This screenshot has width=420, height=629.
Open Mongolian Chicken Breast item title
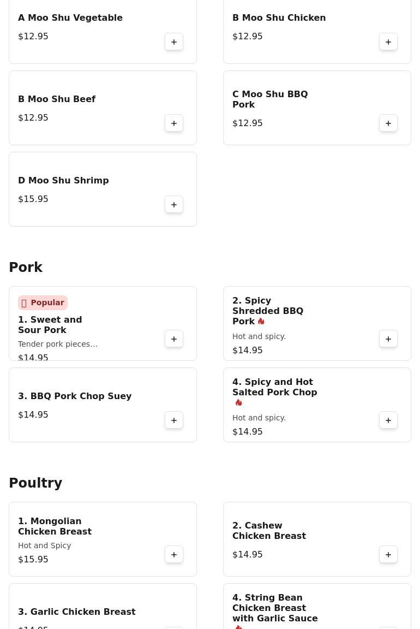[x=55, y=526]
